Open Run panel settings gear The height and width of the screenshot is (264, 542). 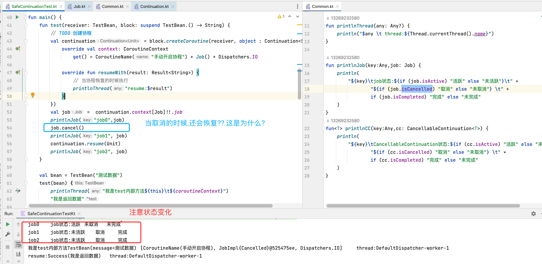tap(534, 214)
